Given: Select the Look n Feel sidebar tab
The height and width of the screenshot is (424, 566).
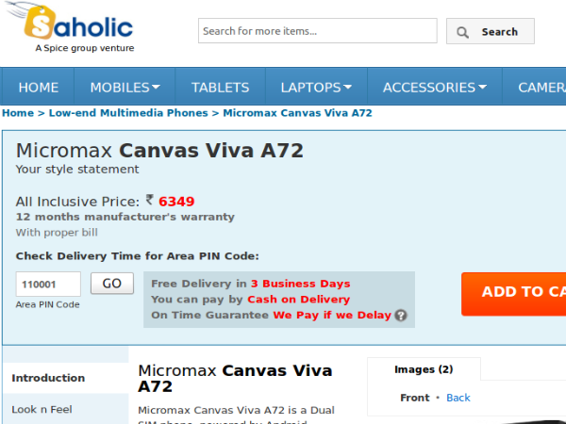Looking at the screenshot, I should (42, 409).
